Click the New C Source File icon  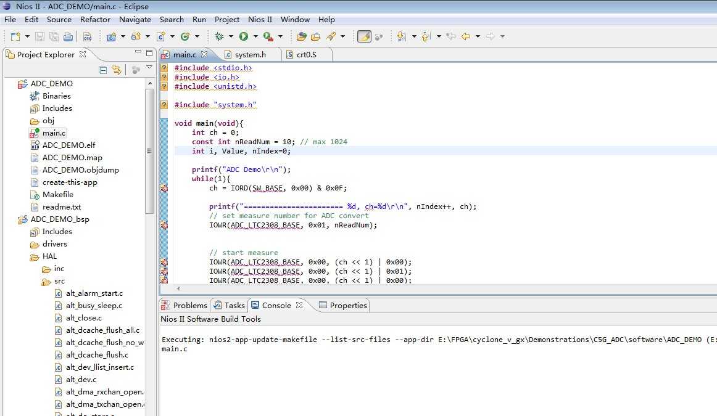click(161, 36)
